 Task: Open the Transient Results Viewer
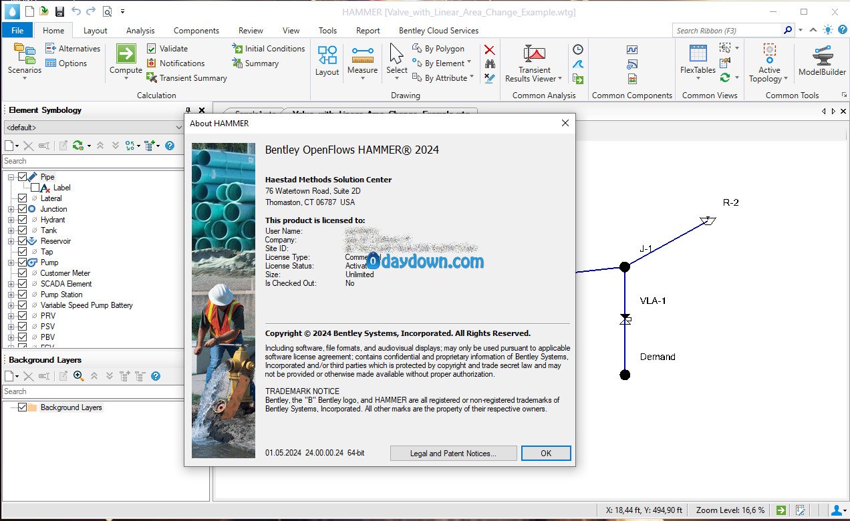tap(534, 63)
